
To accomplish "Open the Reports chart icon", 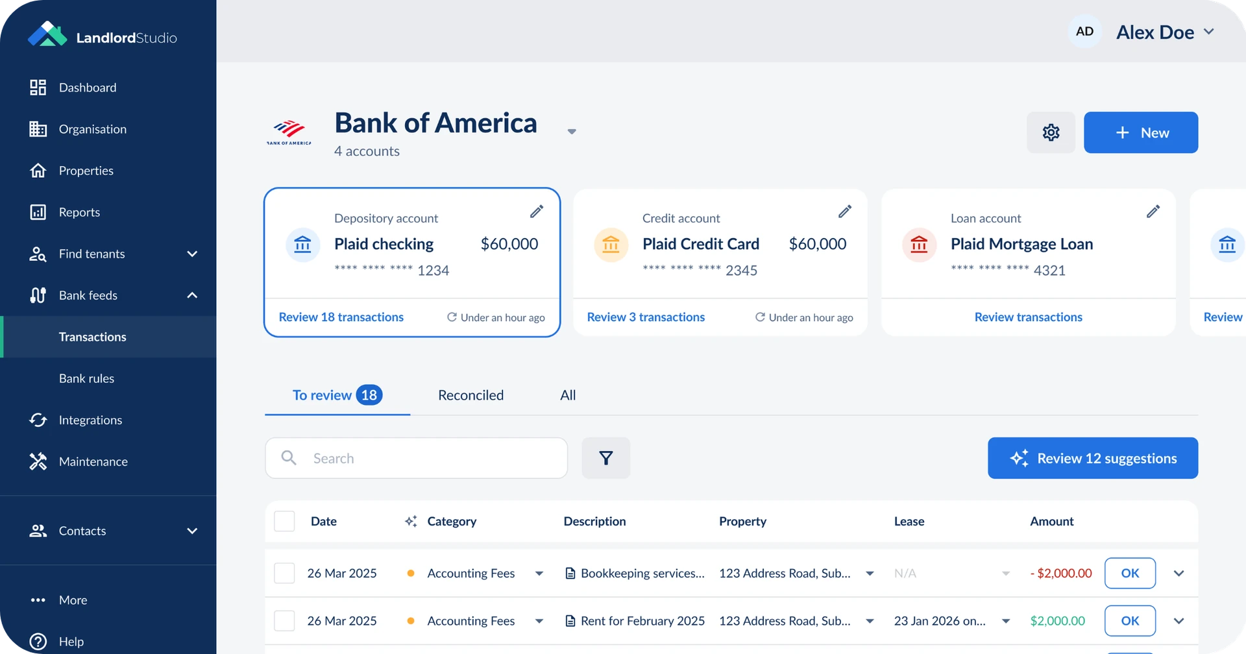I will 38,212.
